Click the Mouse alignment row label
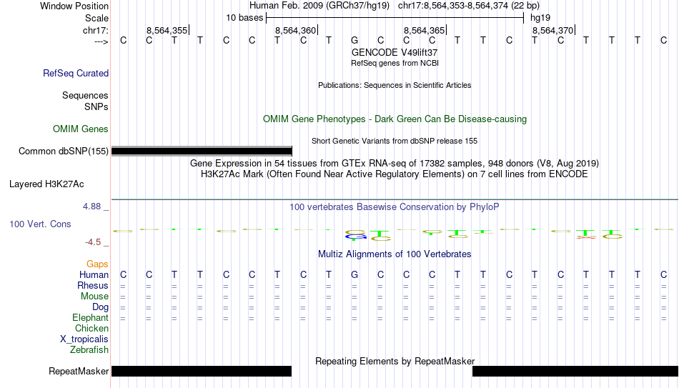 94,297
